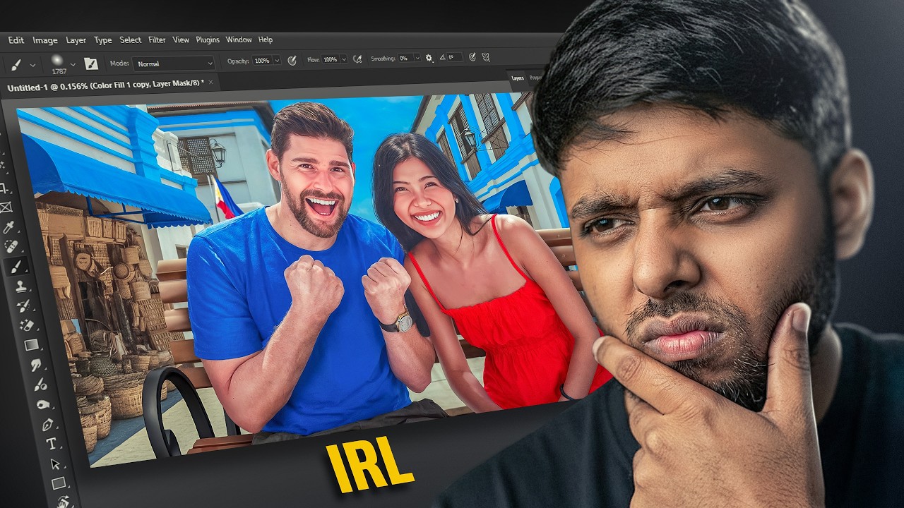Open the smoothing options gear
Image resolution: width=904 pixels, height=508 pixels.
click(429, 58)
